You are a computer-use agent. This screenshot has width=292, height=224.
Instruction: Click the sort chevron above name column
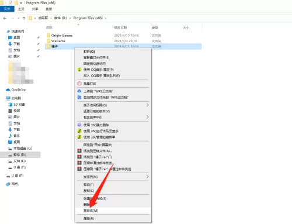[78, 25]
